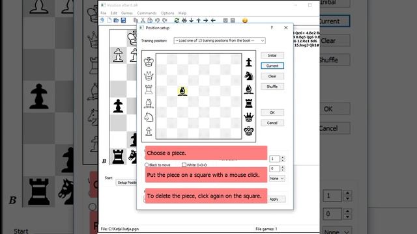
Task: Select the black bishop piece in palette
Action: point(249,90)
